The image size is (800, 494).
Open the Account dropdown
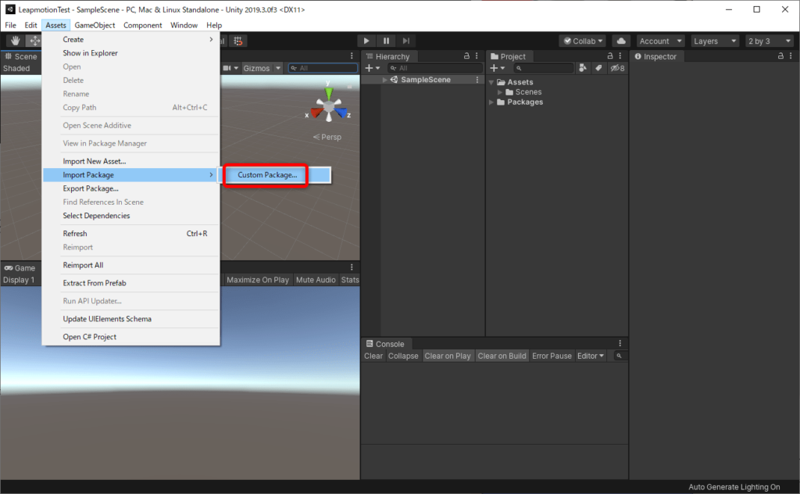[x=660, y=41]
